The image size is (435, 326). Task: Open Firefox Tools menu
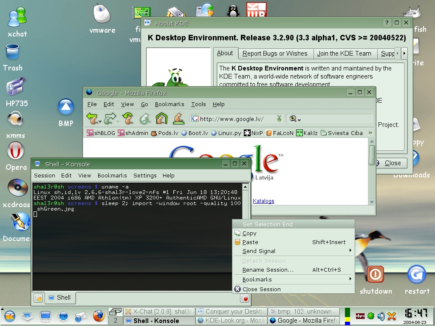pos(198,104)
